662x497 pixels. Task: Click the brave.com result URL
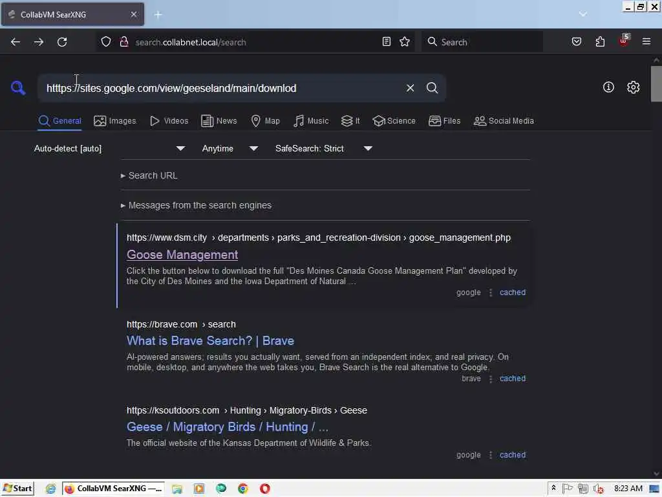181,325
